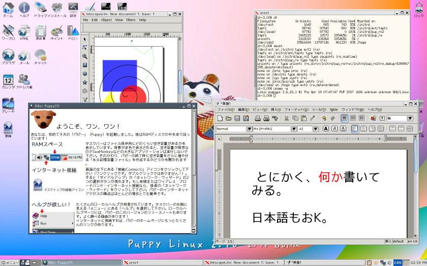Click InkscapeLite vertical scrollbar thumb
This screenshot has width=427, height=266.
pos(180,82)
